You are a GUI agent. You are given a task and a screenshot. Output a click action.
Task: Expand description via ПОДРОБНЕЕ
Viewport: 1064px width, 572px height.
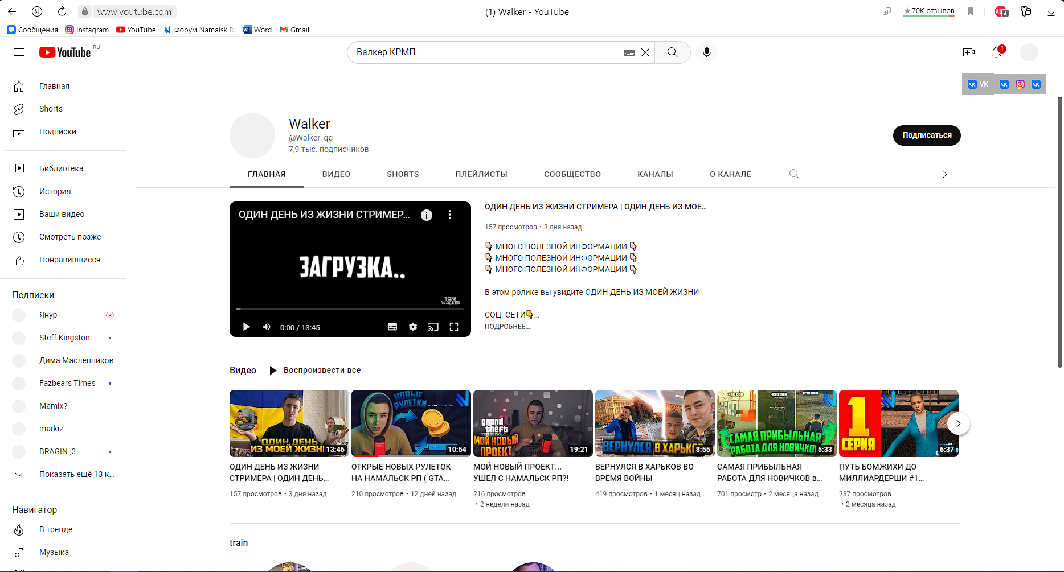tap(507, 327)
